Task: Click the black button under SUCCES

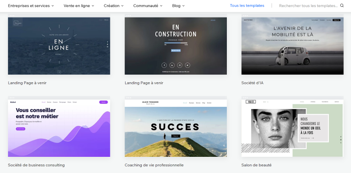Action: pos(175,136)
